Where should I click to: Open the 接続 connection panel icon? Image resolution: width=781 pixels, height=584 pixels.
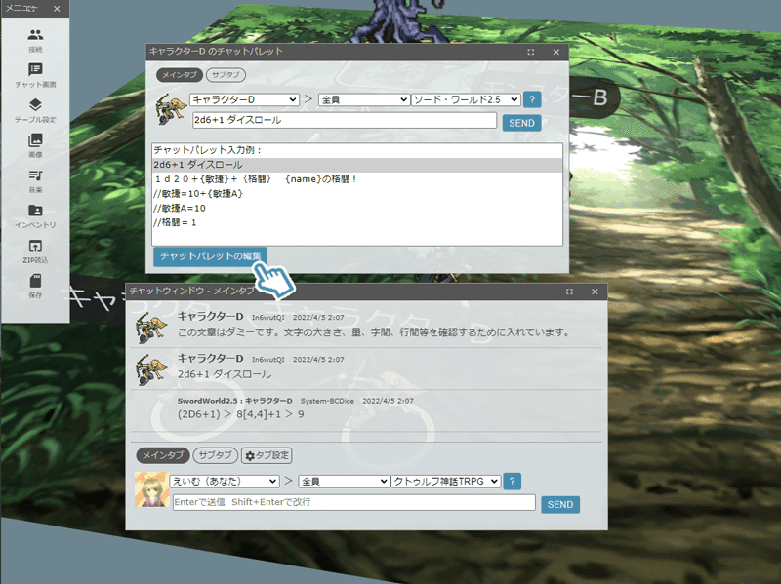pyautogui.click(x=35, y=35)
